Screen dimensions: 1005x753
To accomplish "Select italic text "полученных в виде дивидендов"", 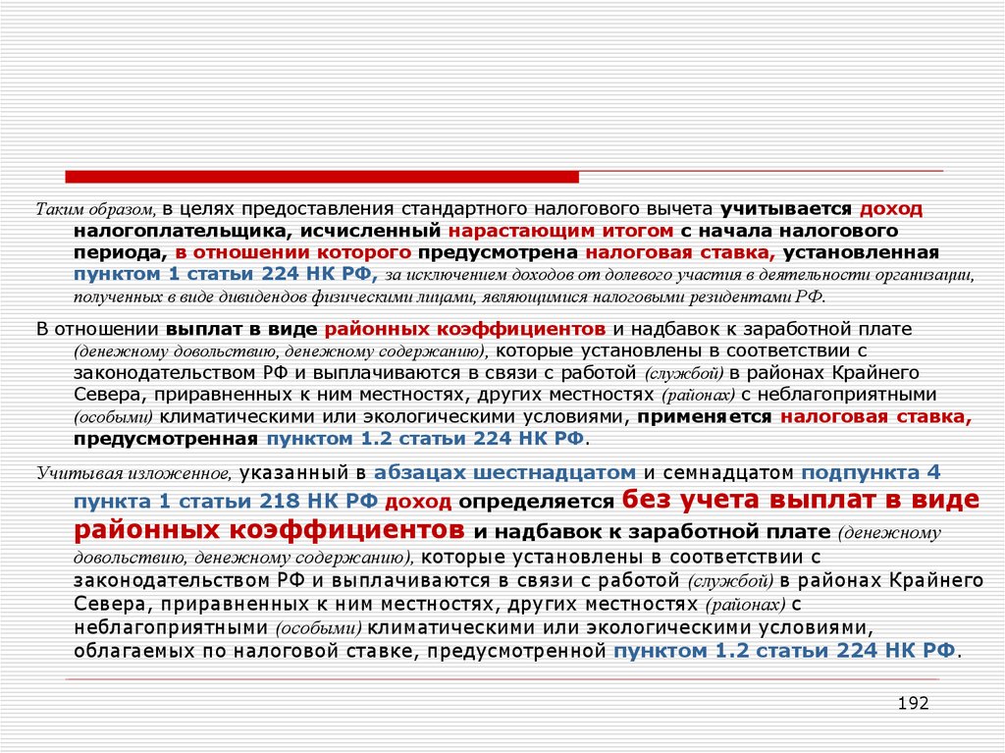I will [x=191, y=297].
